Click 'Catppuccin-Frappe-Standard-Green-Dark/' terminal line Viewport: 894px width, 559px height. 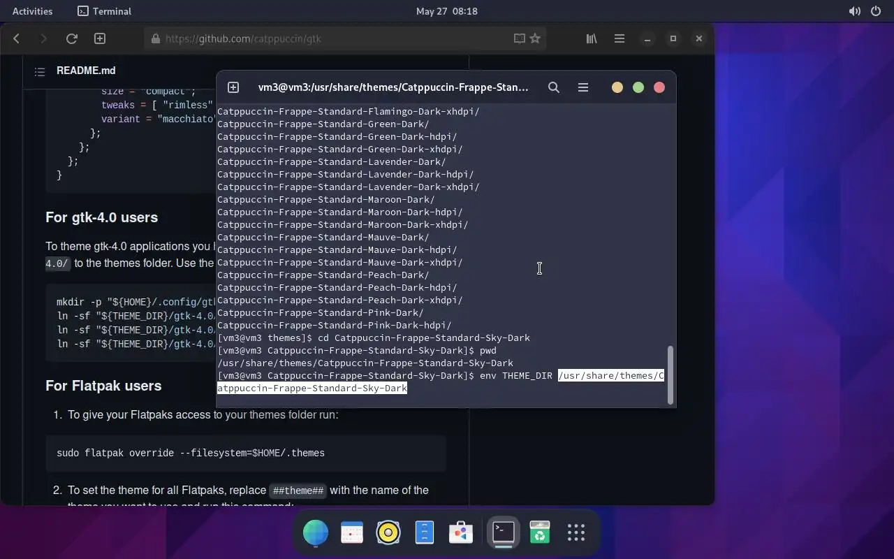pos(323,124)
